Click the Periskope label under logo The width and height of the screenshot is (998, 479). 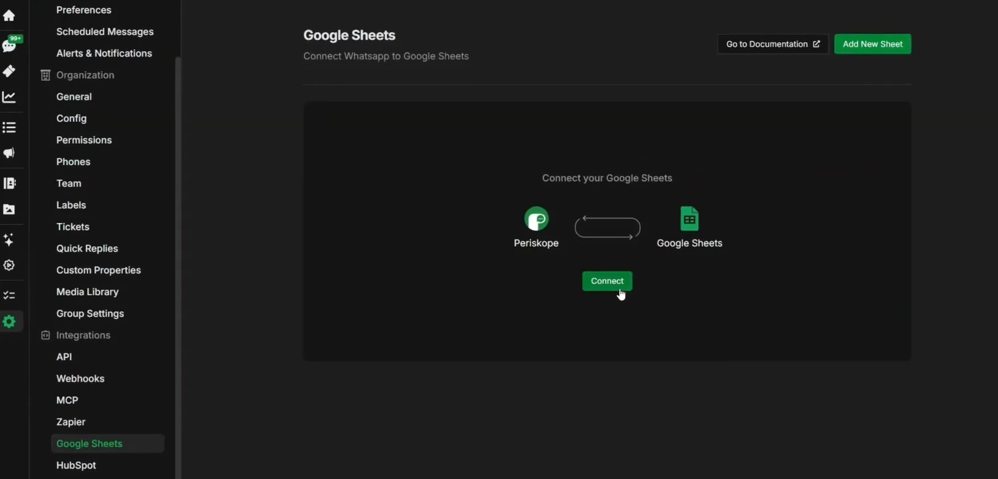[536, 243]
